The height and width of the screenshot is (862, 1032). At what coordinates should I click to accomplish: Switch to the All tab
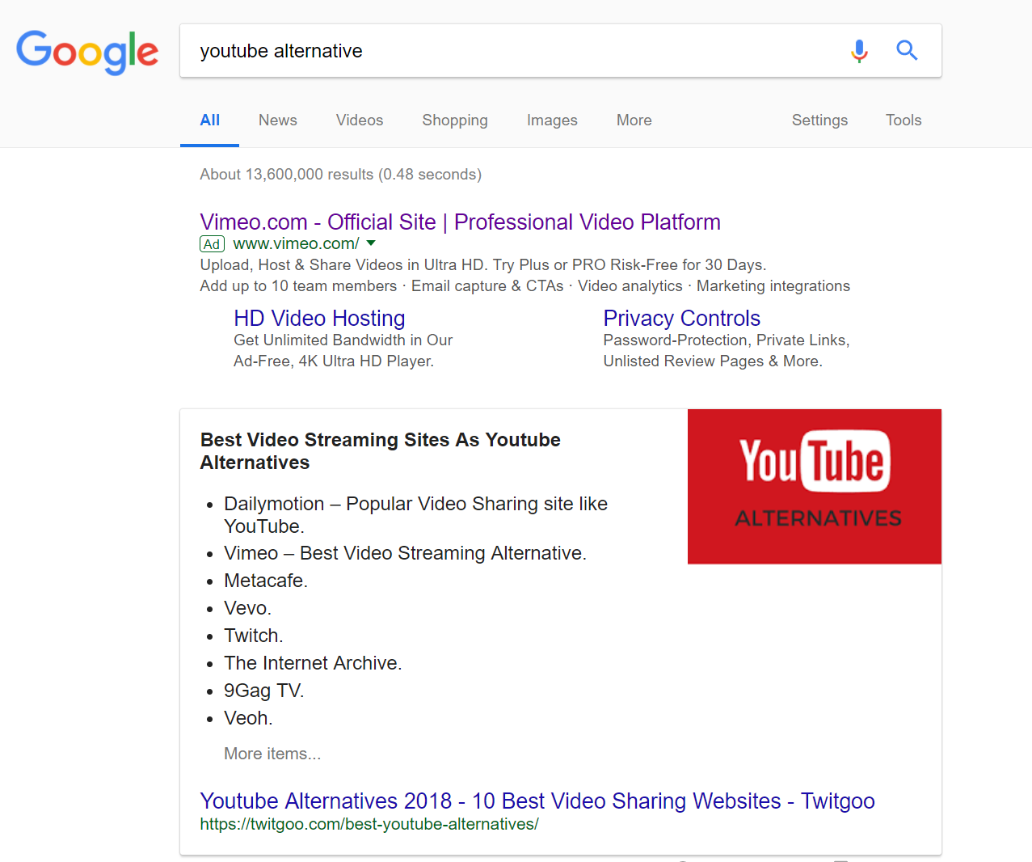[x=210, y=120]
